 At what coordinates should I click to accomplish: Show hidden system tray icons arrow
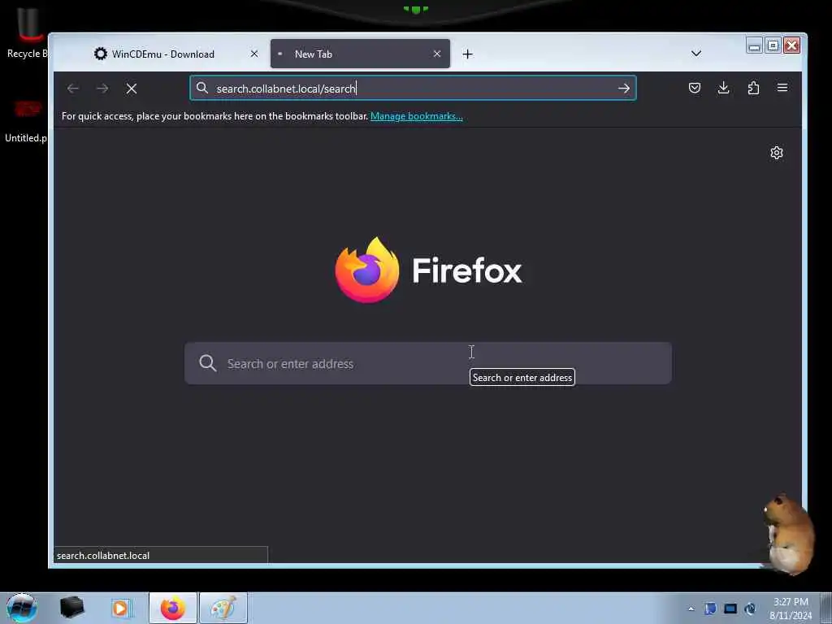coord(691,609)
